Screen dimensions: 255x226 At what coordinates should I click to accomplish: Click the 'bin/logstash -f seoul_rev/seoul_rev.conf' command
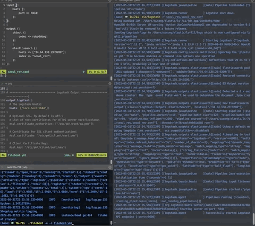172,17
